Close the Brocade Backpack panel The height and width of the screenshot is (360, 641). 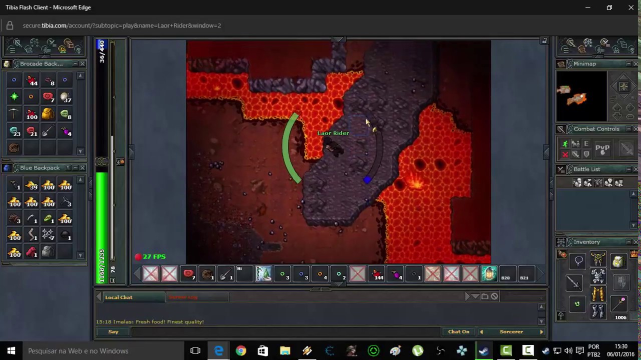point(82,63)
